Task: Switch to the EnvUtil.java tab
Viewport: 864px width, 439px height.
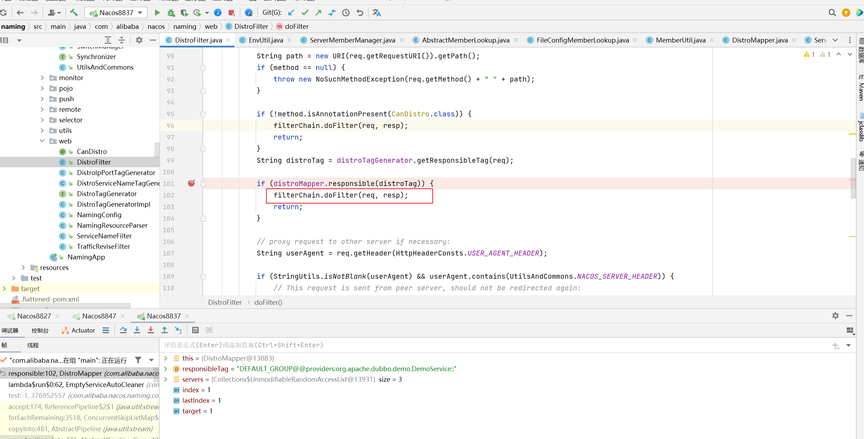Action: (265, 40)
